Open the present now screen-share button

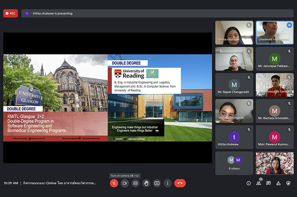click(157, 183)
